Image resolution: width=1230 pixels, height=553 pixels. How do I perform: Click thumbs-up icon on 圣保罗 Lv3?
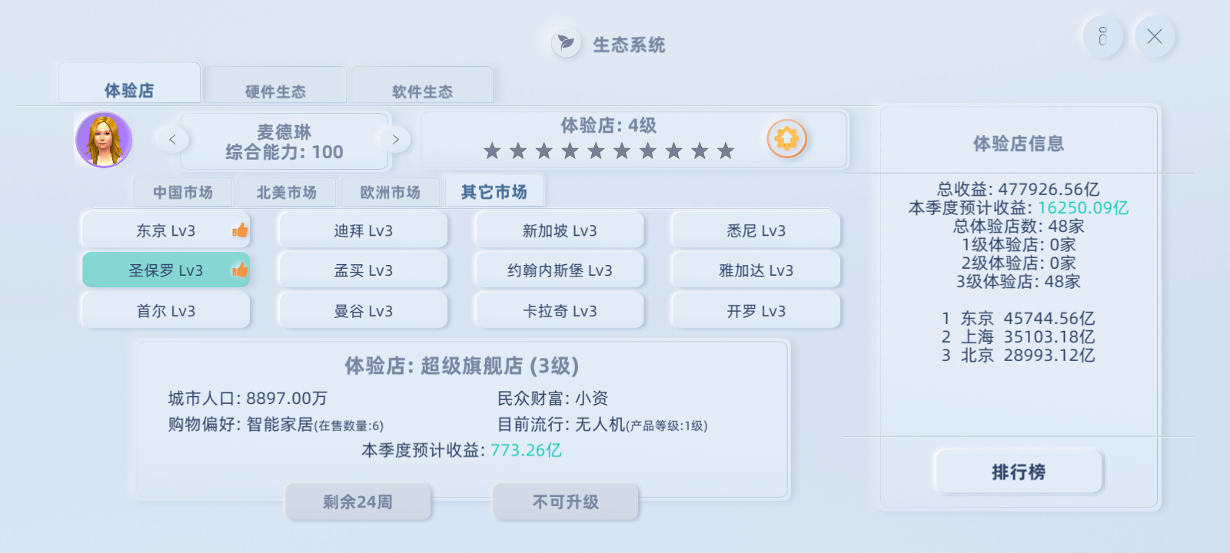click(240, 270)
